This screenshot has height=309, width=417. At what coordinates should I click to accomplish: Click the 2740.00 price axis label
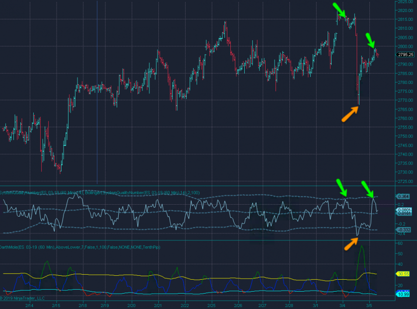(x=406, y=154)
